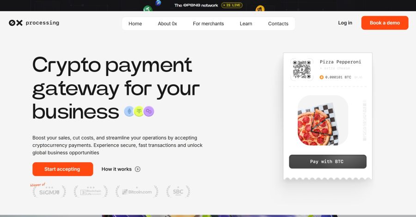Screen dimensions: 416x217
Task: Click the orange Bitcoin icon near 0.000101 BTC
Action: click(322, 77)
